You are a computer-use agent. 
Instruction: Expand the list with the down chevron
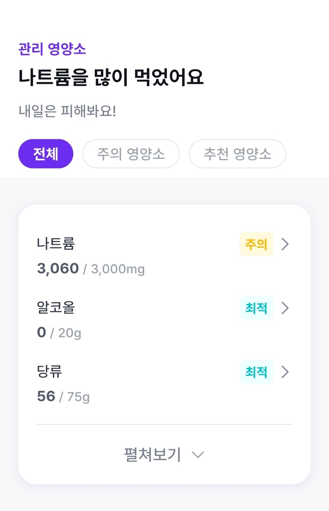tap(198, 455)
